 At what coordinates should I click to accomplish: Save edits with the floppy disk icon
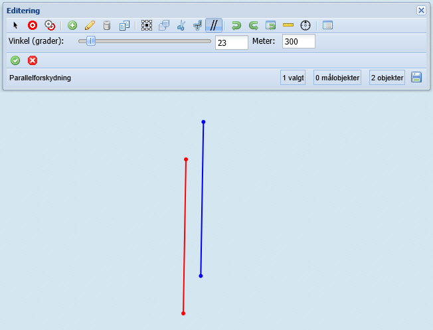point(416,78)
